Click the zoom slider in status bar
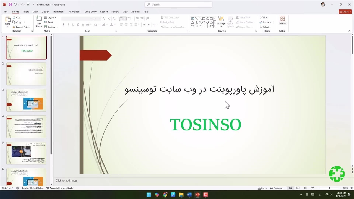Image resolution: width=354 pixels, height=199 pixels. point(329,188)
